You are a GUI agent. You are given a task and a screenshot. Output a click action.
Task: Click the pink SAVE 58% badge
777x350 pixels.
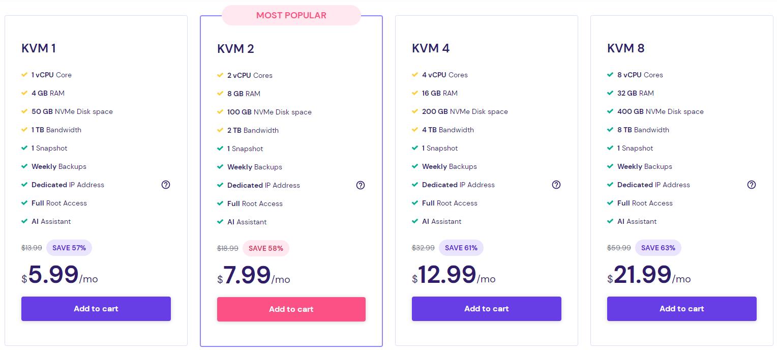point(266,248)
